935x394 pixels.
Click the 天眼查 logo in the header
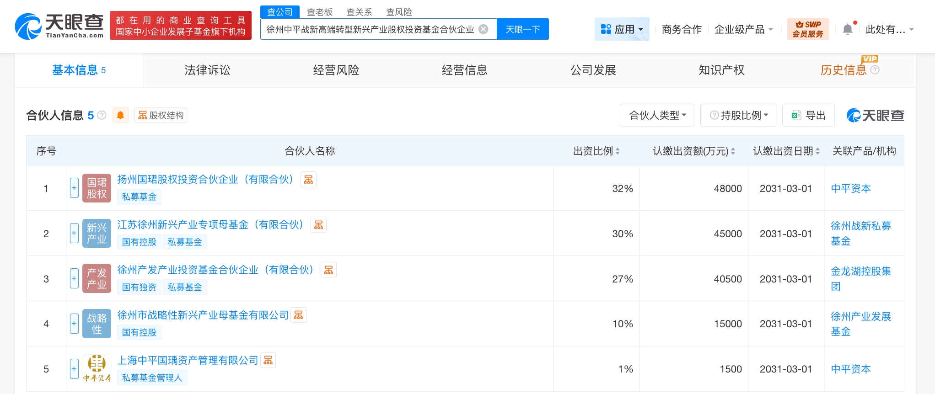pos(59,26)
